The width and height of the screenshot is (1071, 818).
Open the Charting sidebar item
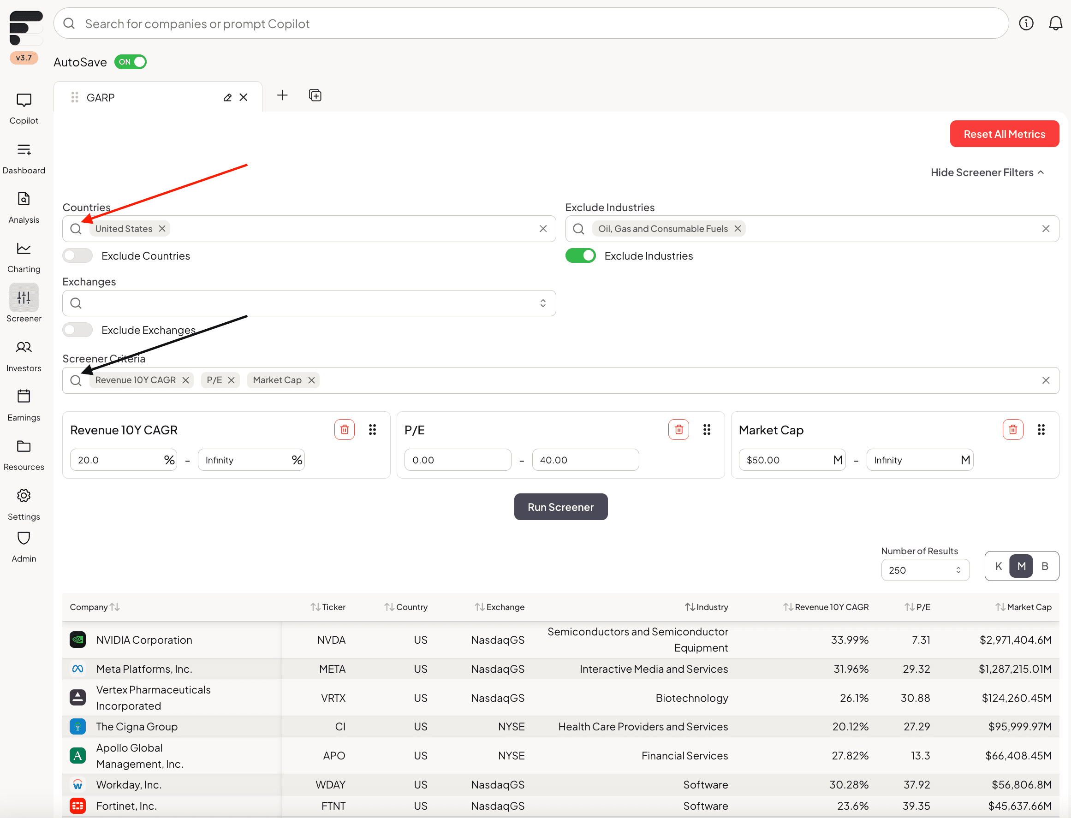coord(24,258)
